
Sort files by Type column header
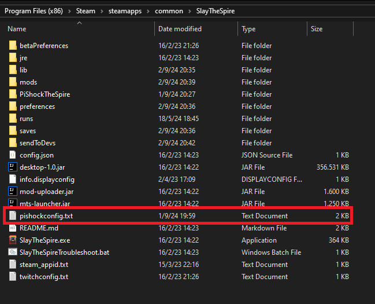pos(248,29)
